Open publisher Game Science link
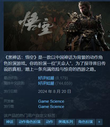The height and width of the screenshot is (127, 110). (51, 107)
